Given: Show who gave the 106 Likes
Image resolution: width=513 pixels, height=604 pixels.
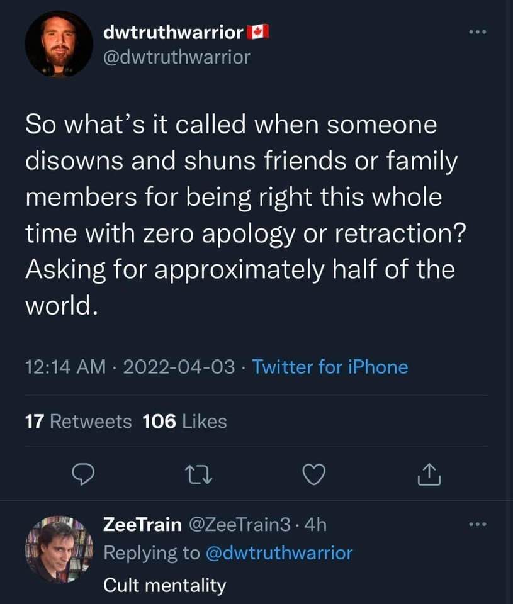Looking at the screenshot, I should [x=185, y=422].
